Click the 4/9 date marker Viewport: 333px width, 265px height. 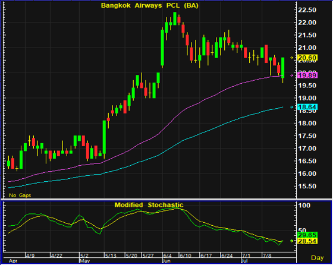click(30, 255)
